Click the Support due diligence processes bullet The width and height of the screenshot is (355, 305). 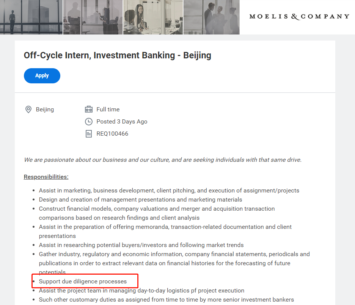click(x=83, y=282)
